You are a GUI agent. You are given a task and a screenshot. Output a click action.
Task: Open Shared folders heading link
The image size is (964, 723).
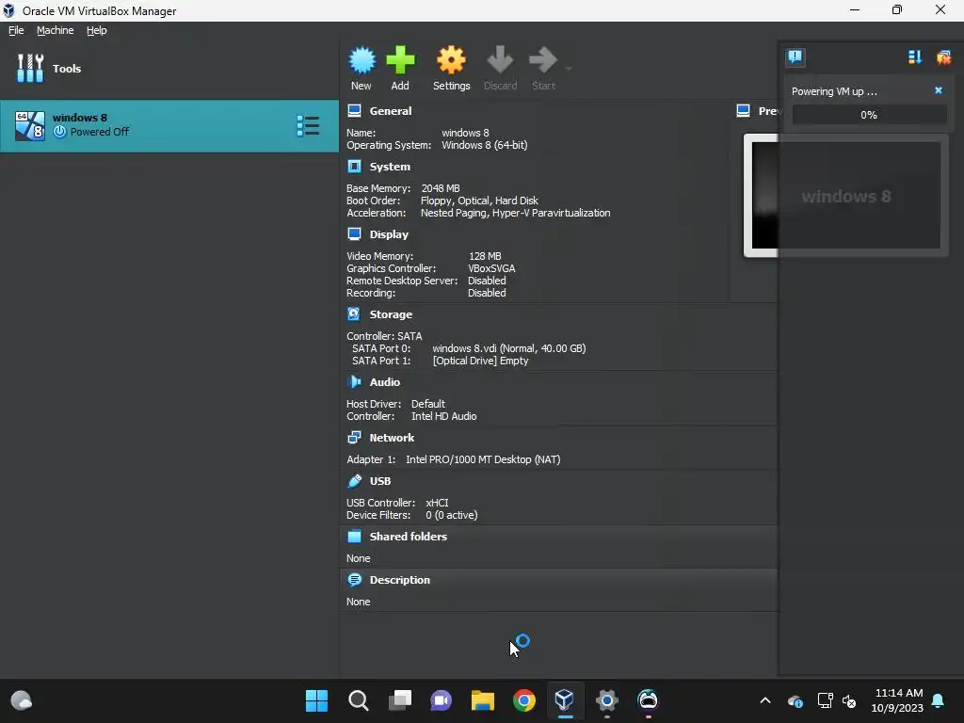tap(409, 537)
